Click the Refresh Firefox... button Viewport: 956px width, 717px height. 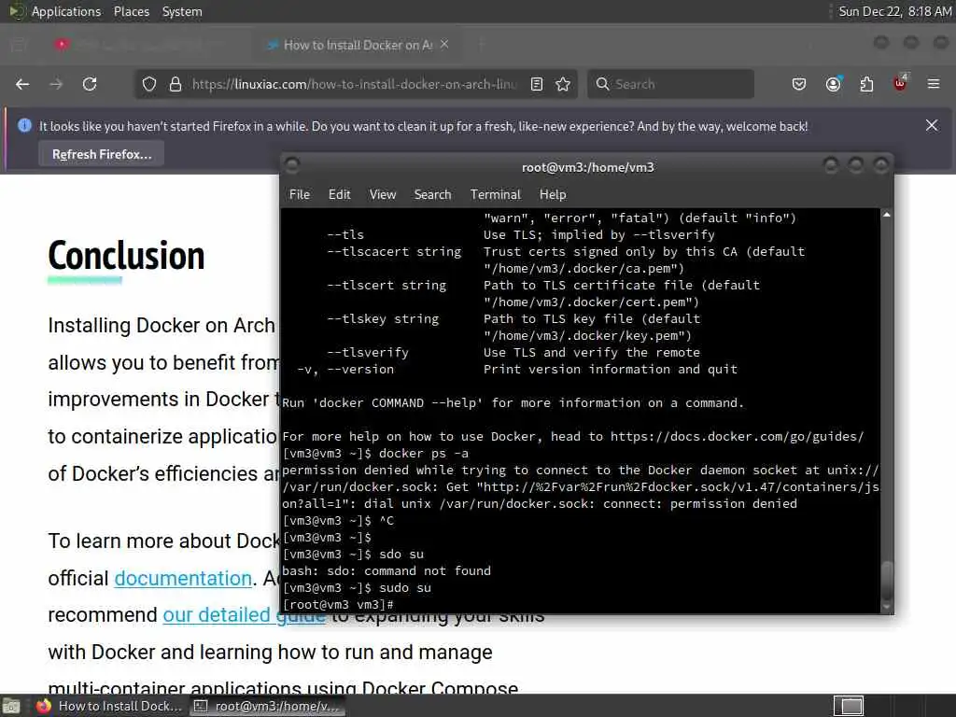tap(101, 154)
